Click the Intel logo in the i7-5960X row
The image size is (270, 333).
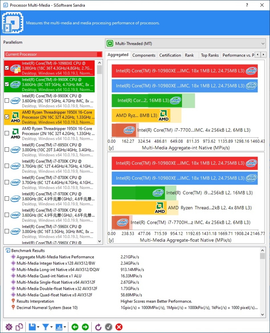tap(15, 231)
